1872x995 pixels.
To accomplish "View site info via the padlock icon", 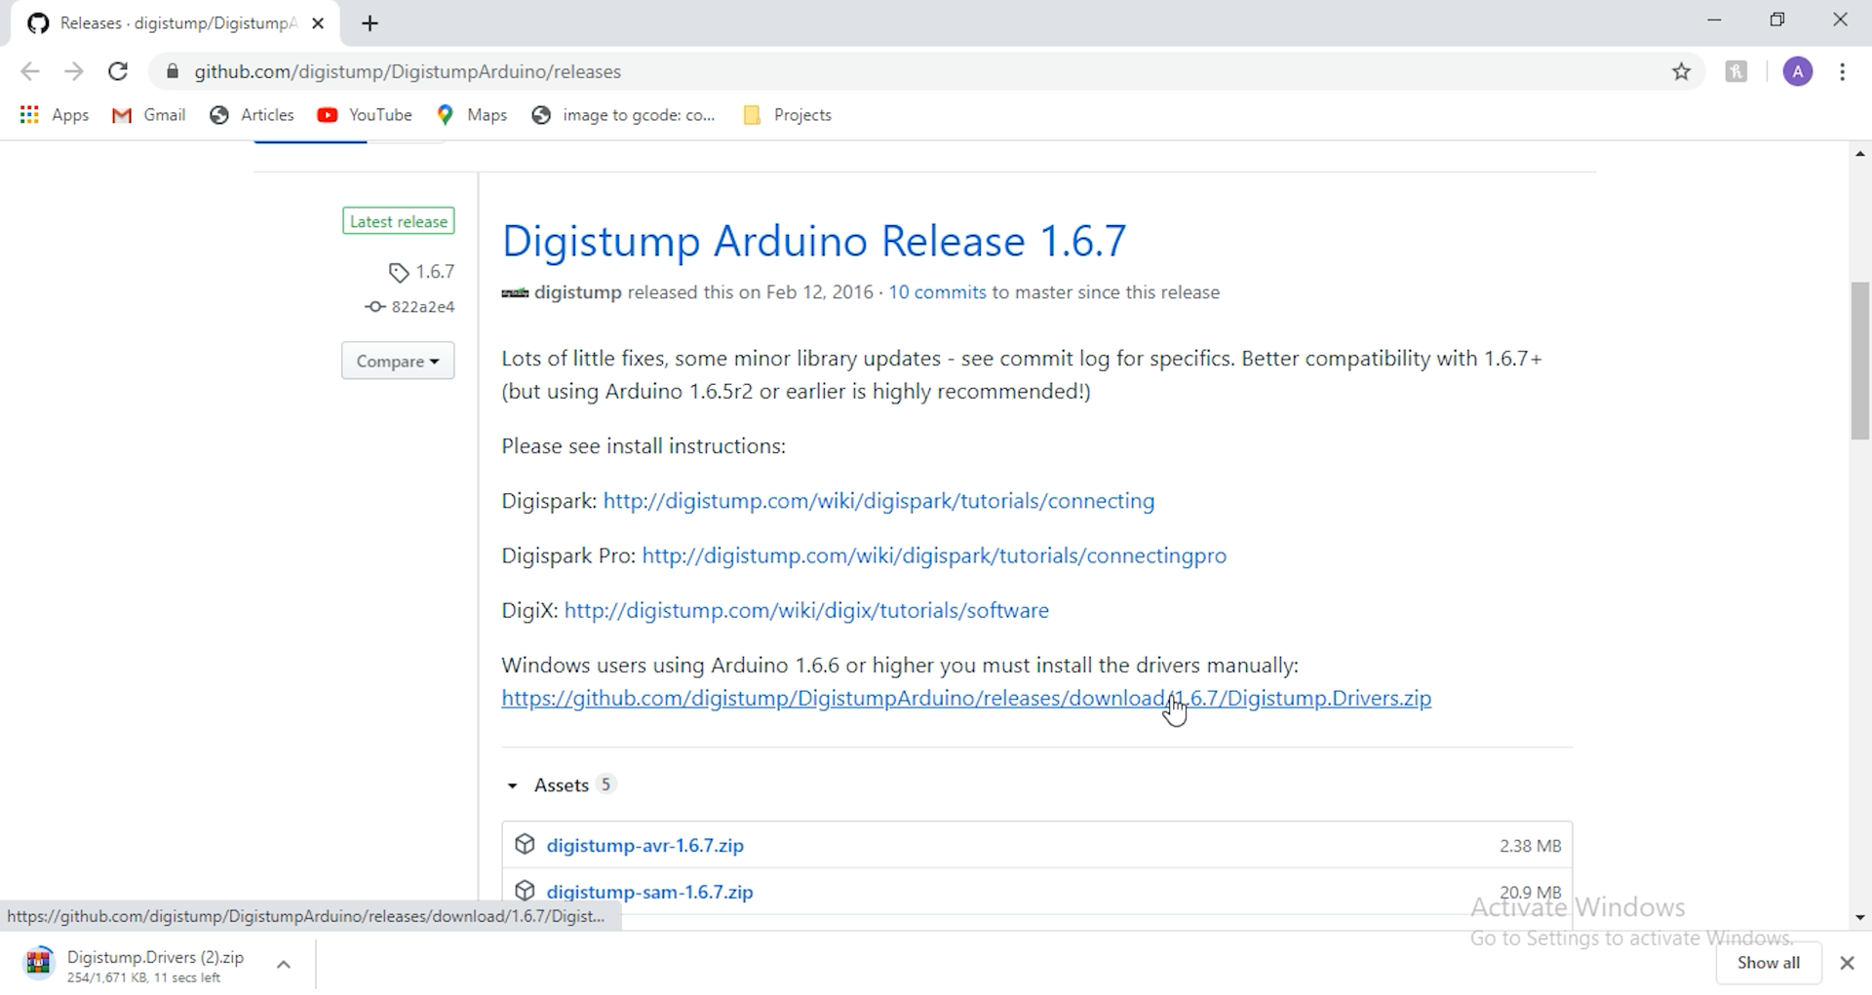I will (173, 71).
